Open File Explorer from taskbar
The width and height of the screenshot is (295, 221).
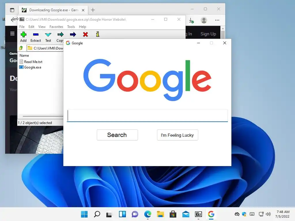[x=160, y=214]
